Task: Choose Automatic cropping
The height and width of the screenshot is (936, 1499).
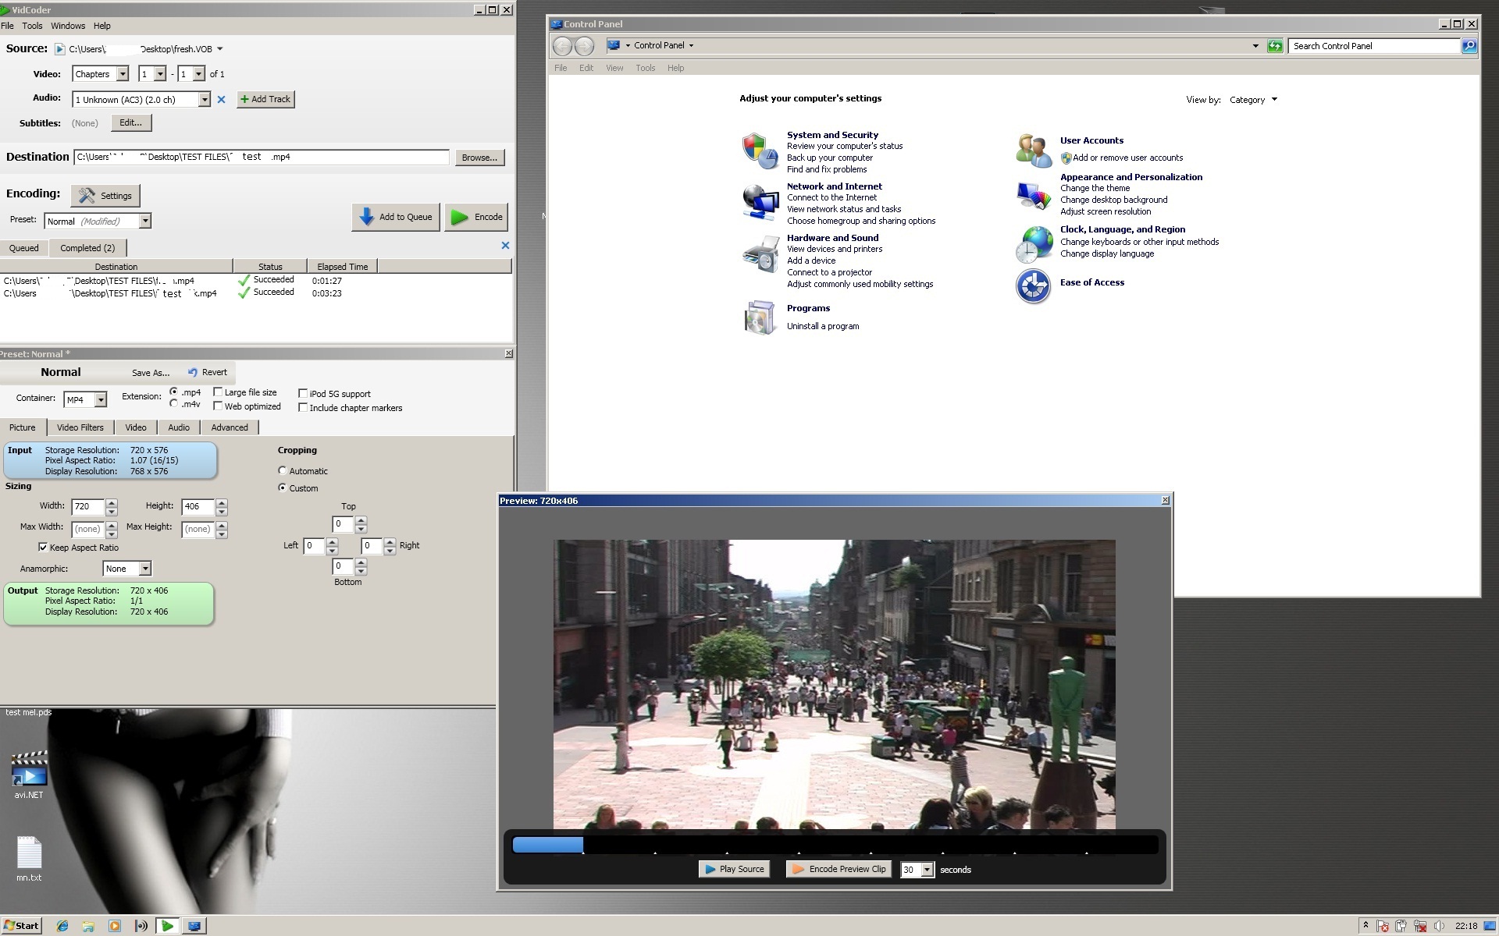Action: pos(283,471)
